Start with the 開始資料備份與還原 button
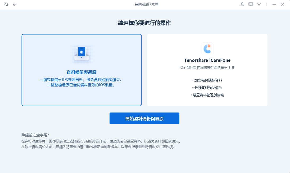This screenshot has width=290, height=173. pos(144,118)
